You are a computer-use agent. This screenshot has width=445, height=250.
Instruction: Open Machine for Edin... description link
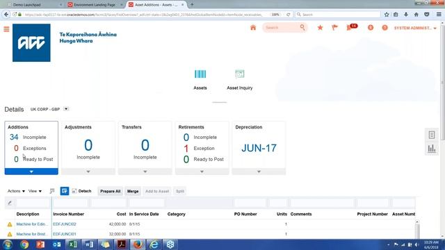point(32,224)
